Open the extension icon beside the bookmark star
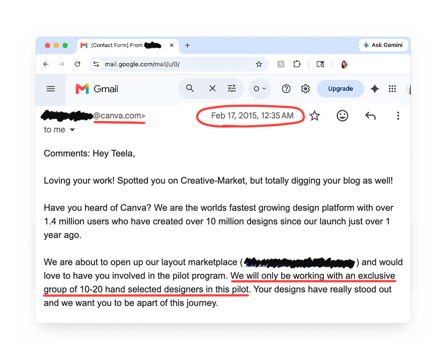Screen dimensions: 446x360 pyautogui.click(x=281, y=64)
